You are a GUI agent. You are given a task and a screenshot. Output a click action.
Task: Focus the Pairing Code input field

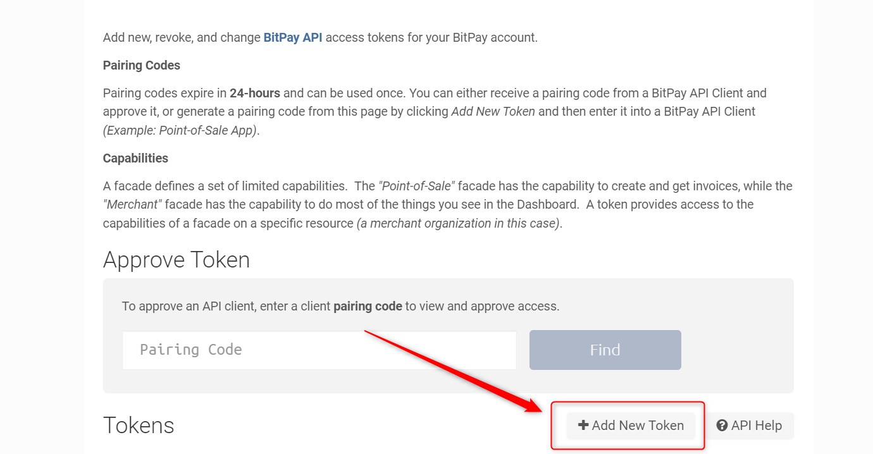[x=319, y=350]
